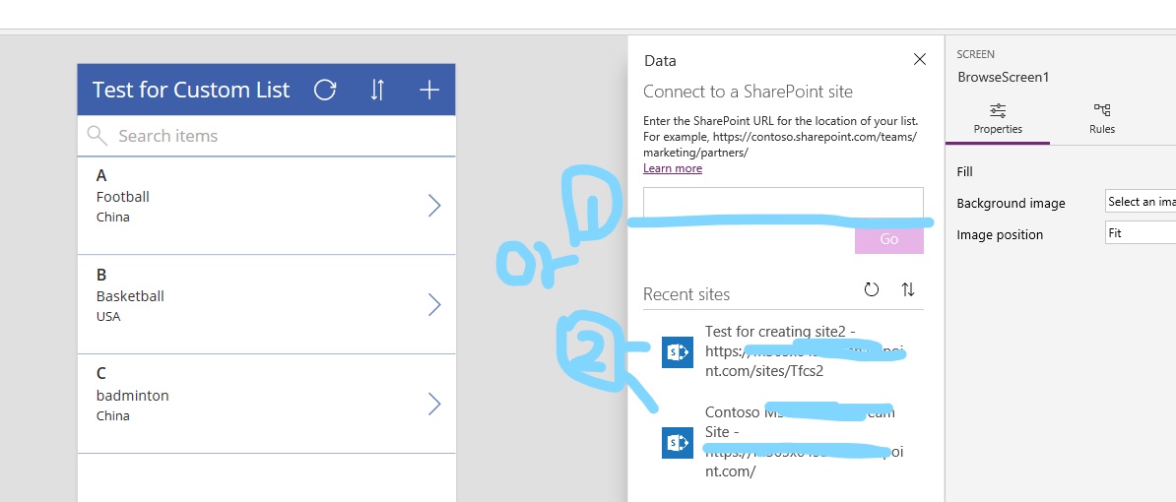Open item B via its chevron arrow
This screenshot has height=502, width=1176.
[434, 304]
